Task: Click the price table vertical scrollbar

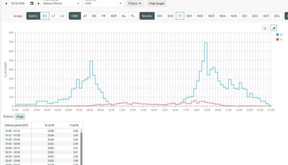Action: (81, 146)
